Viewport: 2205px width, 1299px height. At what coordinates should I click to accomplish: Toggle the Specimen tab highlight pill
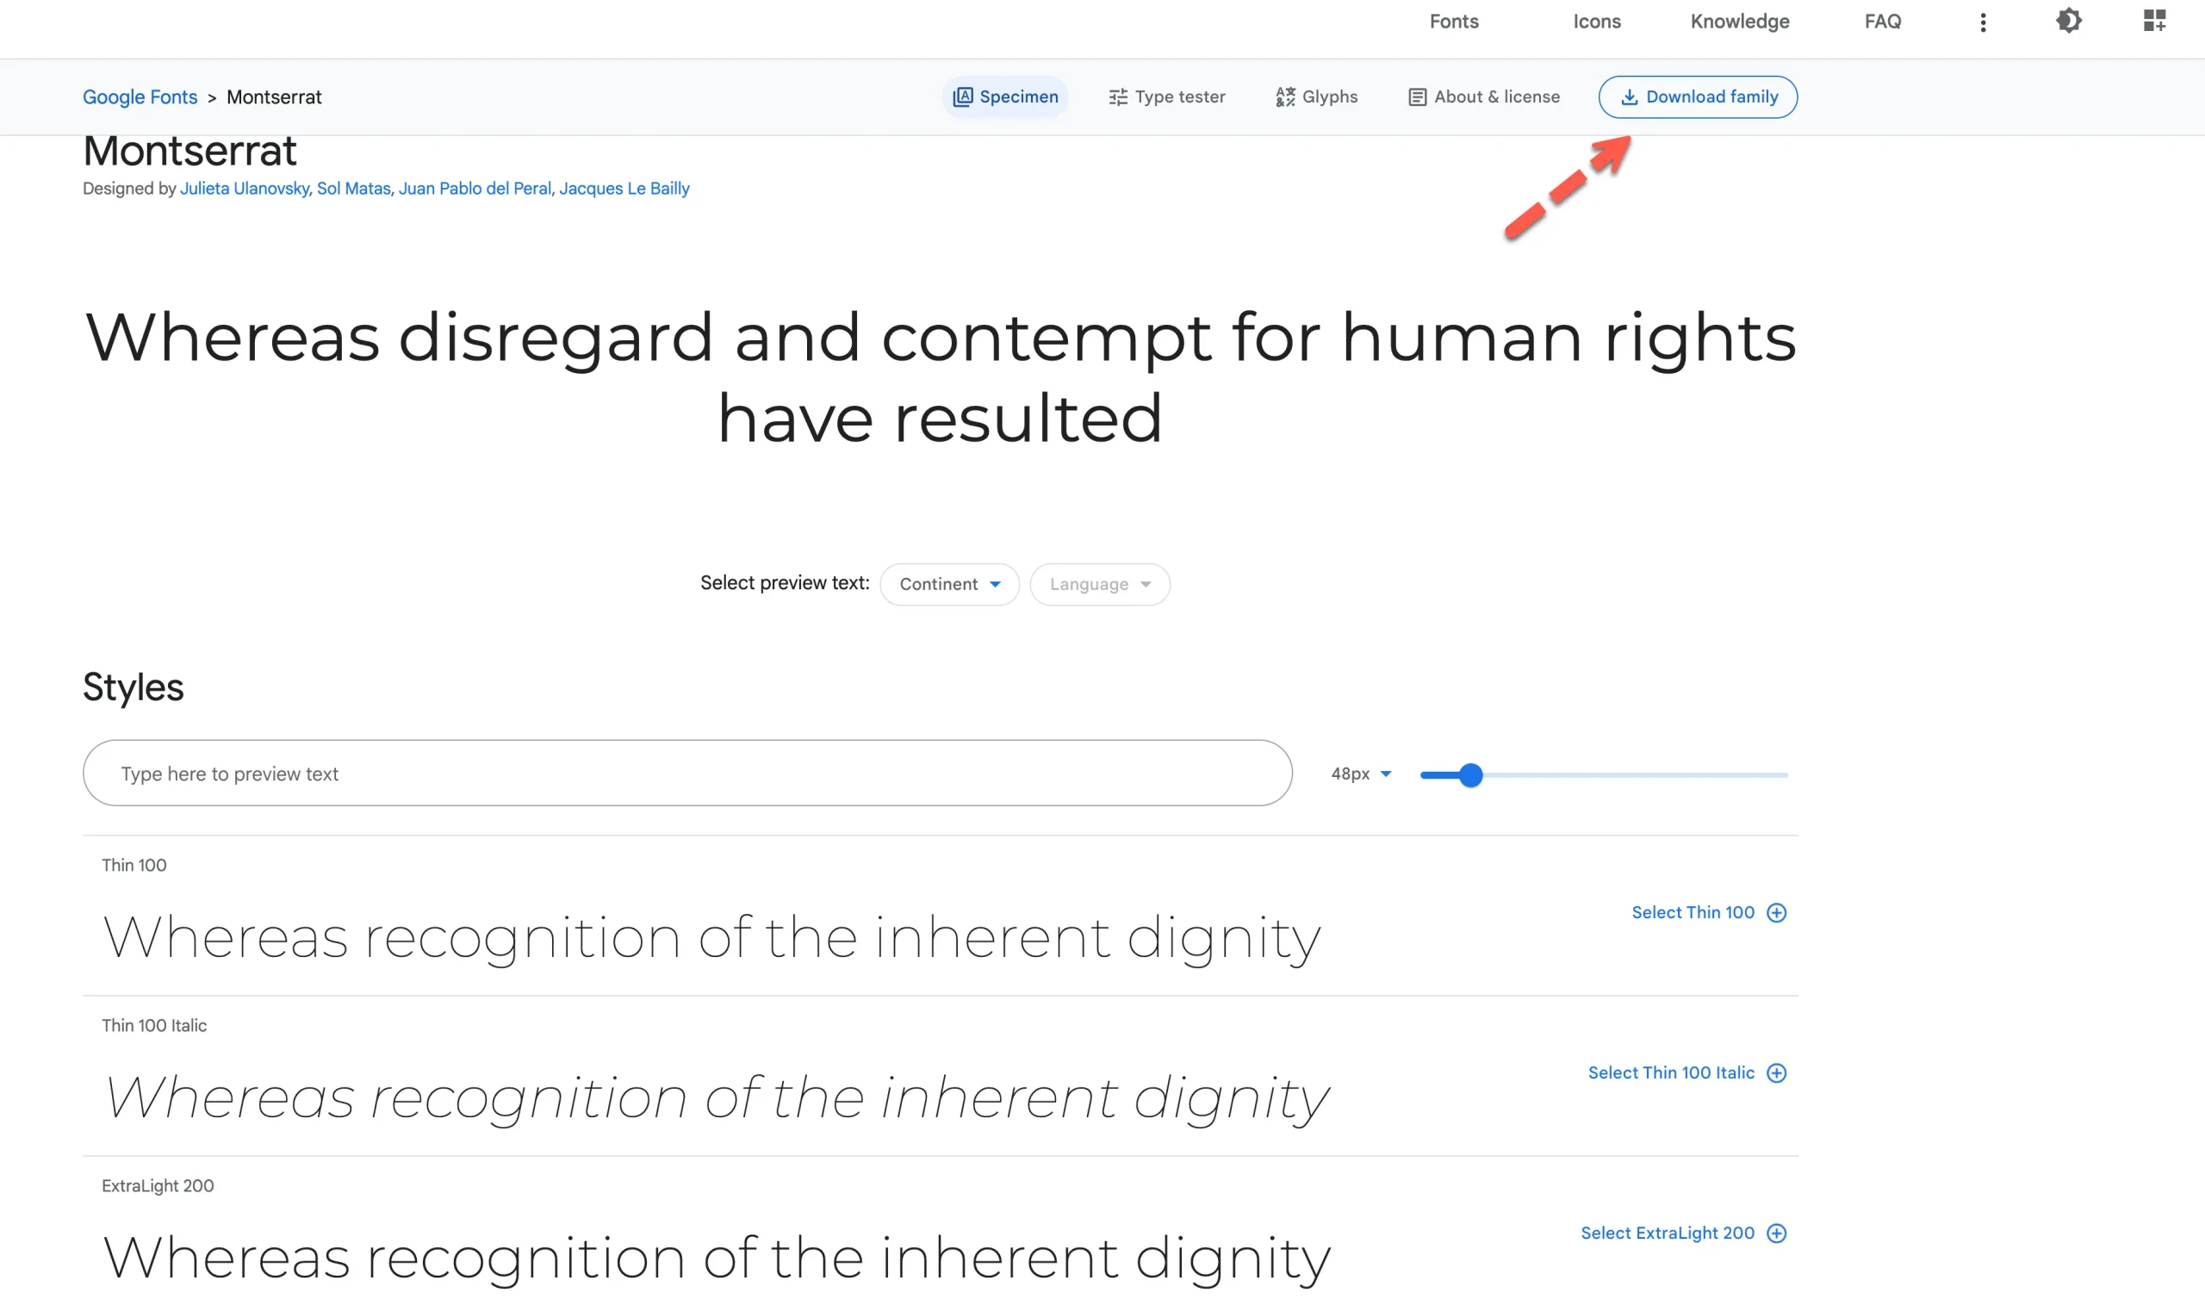(1005, 96)
